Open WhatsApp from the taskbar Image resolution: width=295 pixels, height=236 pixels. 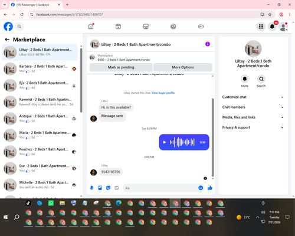[x=51, y=203]
